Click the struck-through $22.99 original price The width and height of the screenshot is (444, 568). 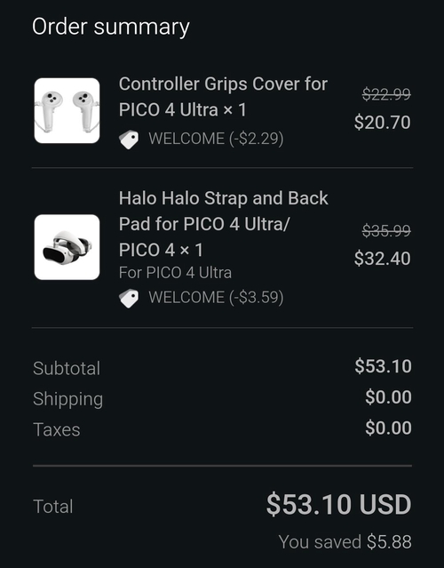click(x=386, y=94)
